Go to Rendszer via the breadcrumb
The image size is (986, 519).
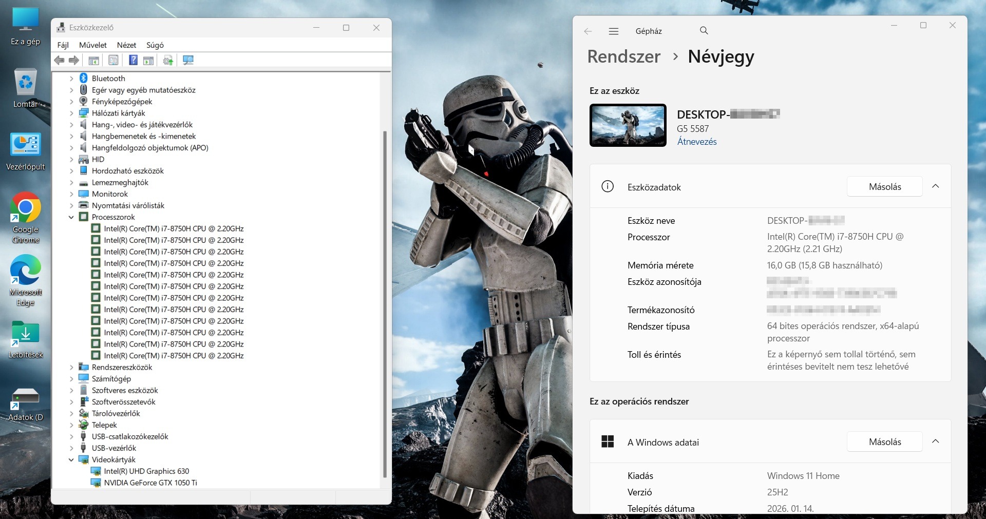pyautogui.click(x=624, y=56)
